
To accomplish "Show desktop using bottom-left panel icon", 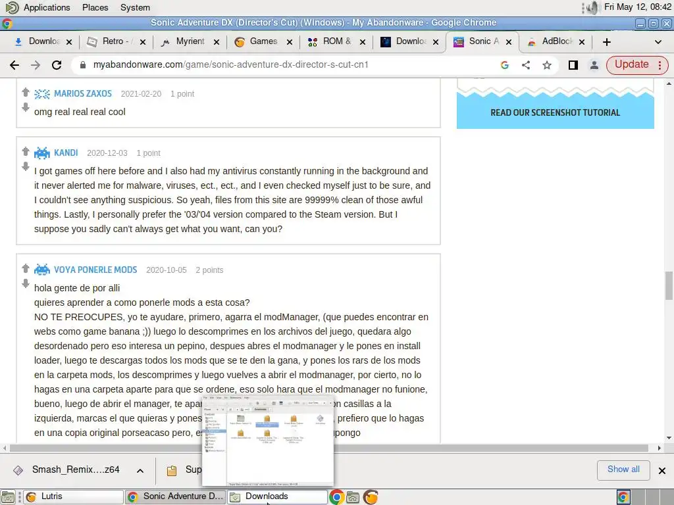I will [x=8, y=497].
